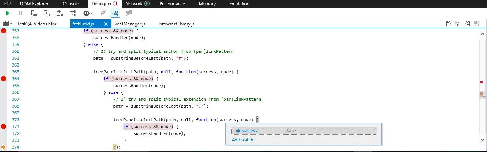Click line number 361

click(x=16, y=58)
